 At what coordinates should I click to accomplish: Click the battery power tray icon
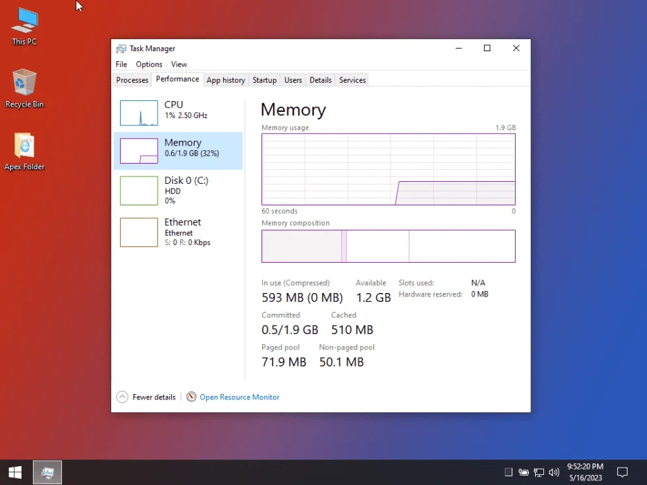[x=524, y=472]
